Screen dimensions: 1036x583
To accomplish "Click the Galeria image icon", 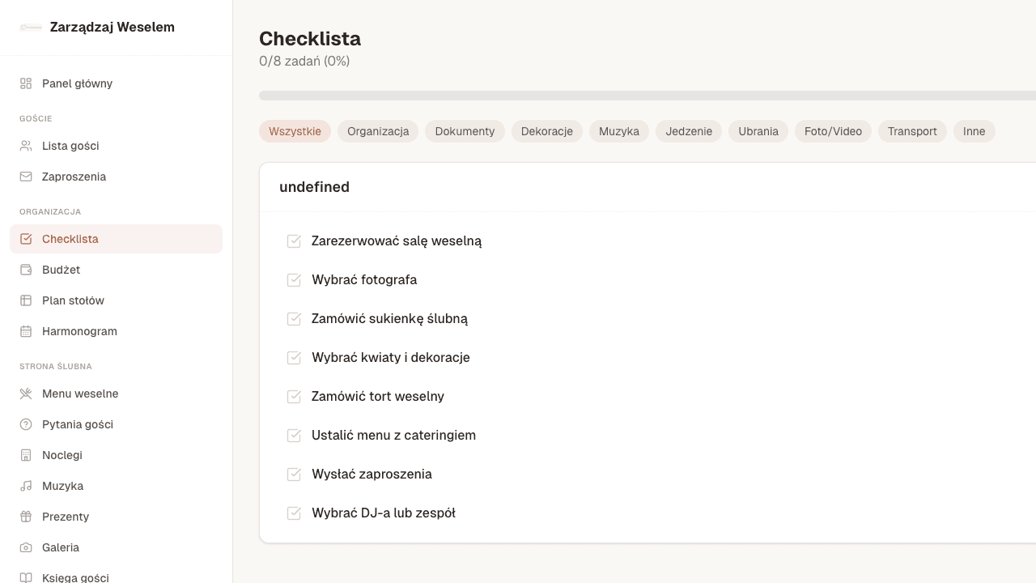I will 26,547.
